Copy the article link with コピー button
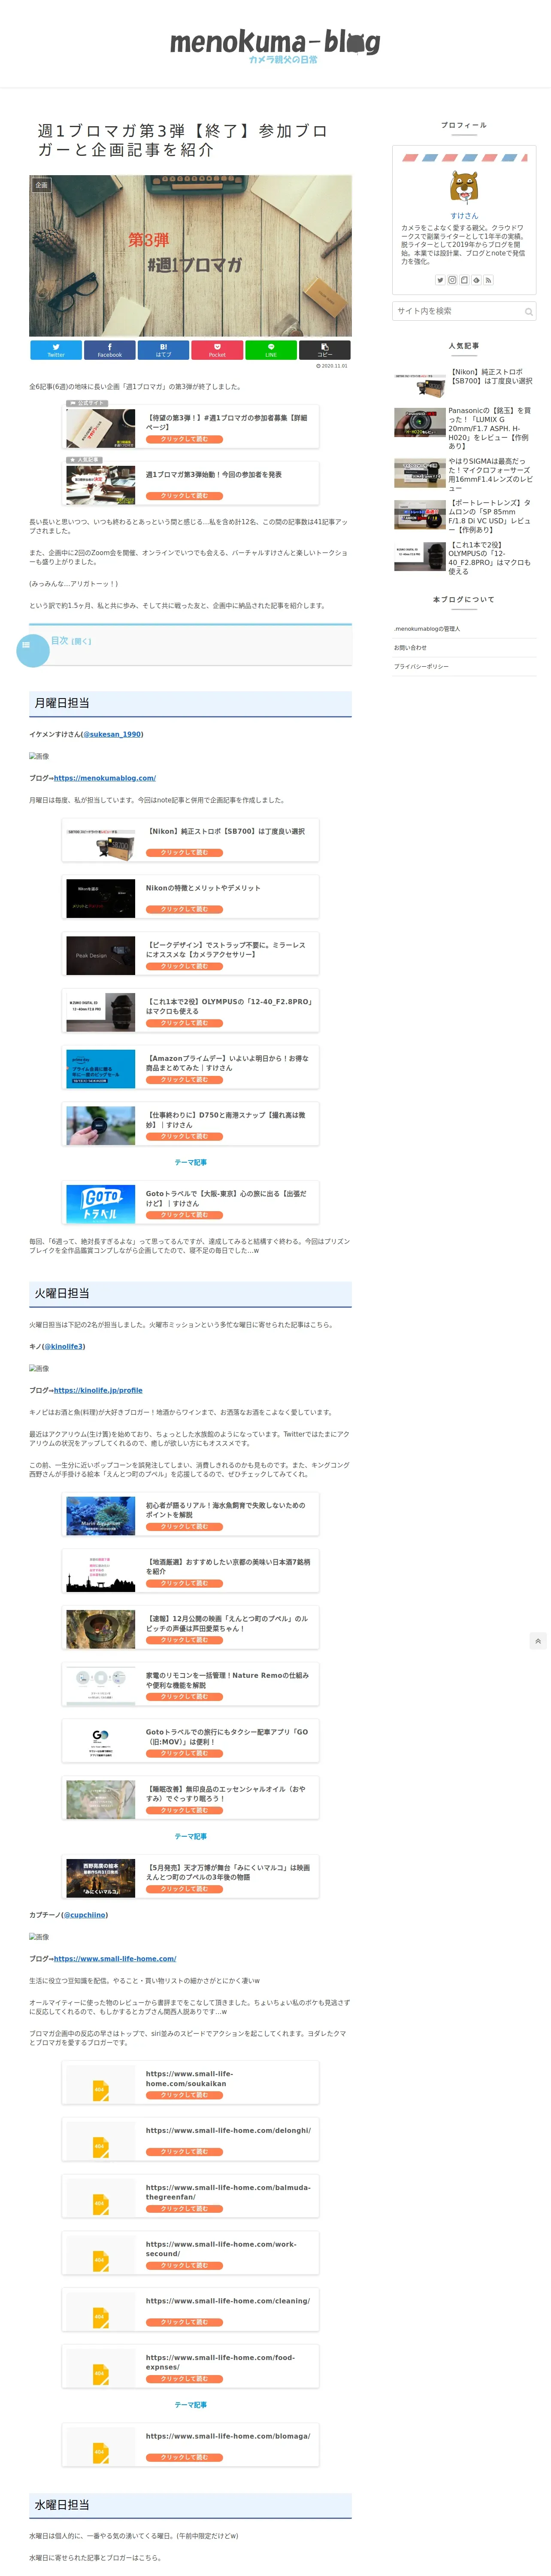Image resolution: width=551 pixels, height=2576 pixels. 325,350
